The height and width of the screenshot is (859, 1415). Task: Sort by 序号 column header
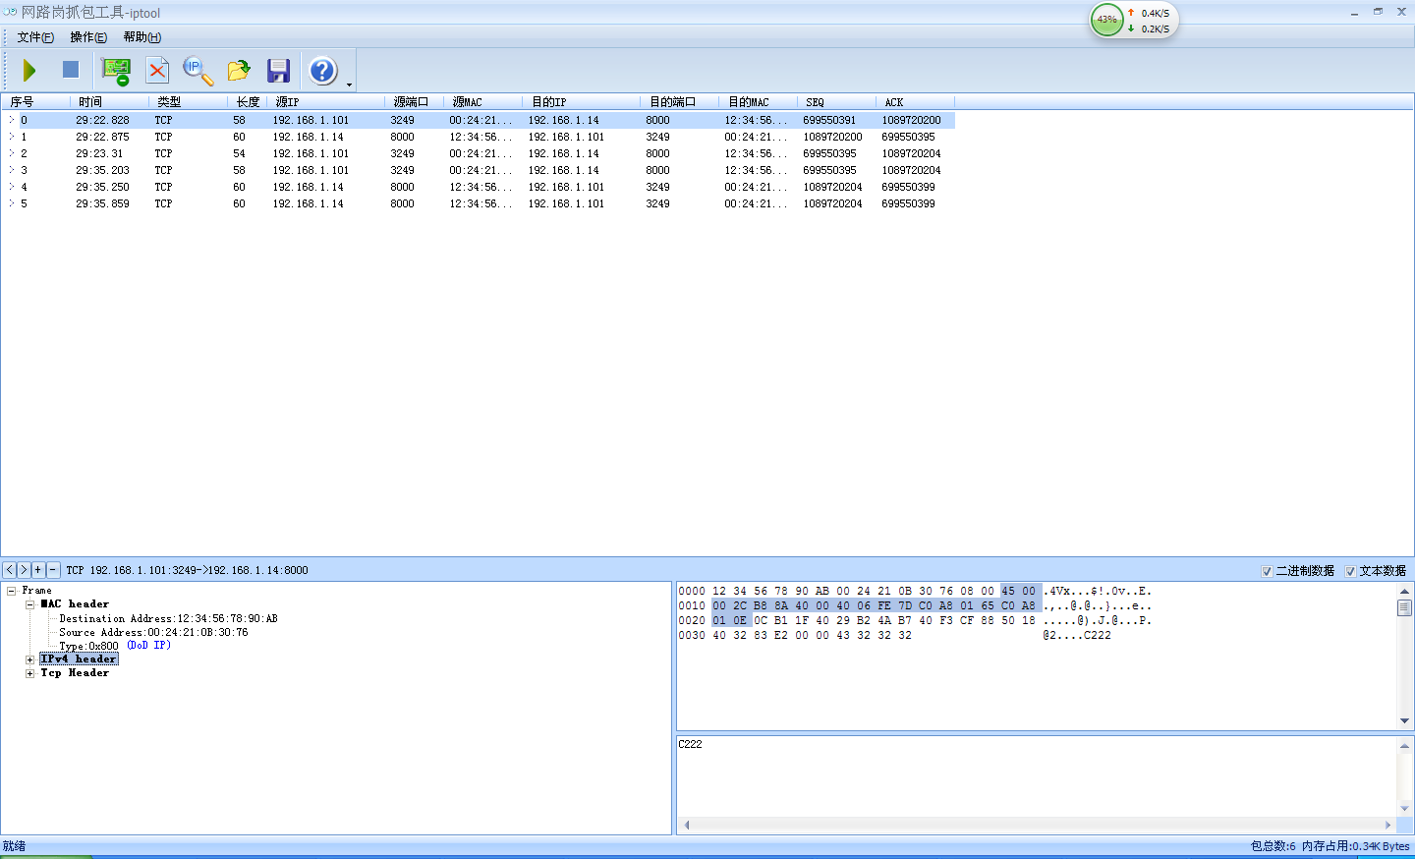pos(35,102)
